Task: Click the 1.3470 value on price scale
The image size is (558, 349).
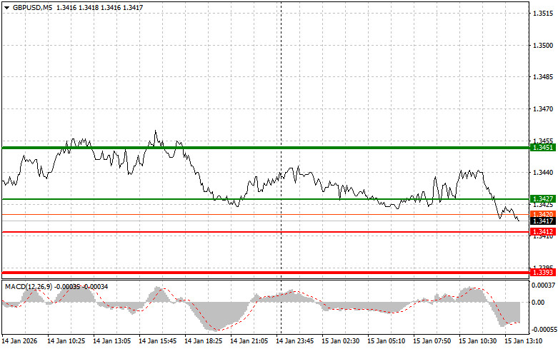Action: coord(543,108)
